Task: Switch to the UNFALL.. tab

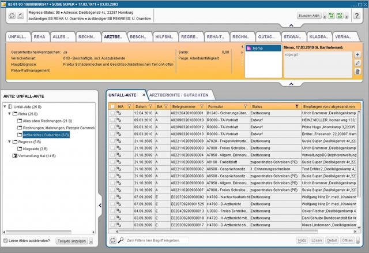Action: pyautogui.click(x=17, y=37)
